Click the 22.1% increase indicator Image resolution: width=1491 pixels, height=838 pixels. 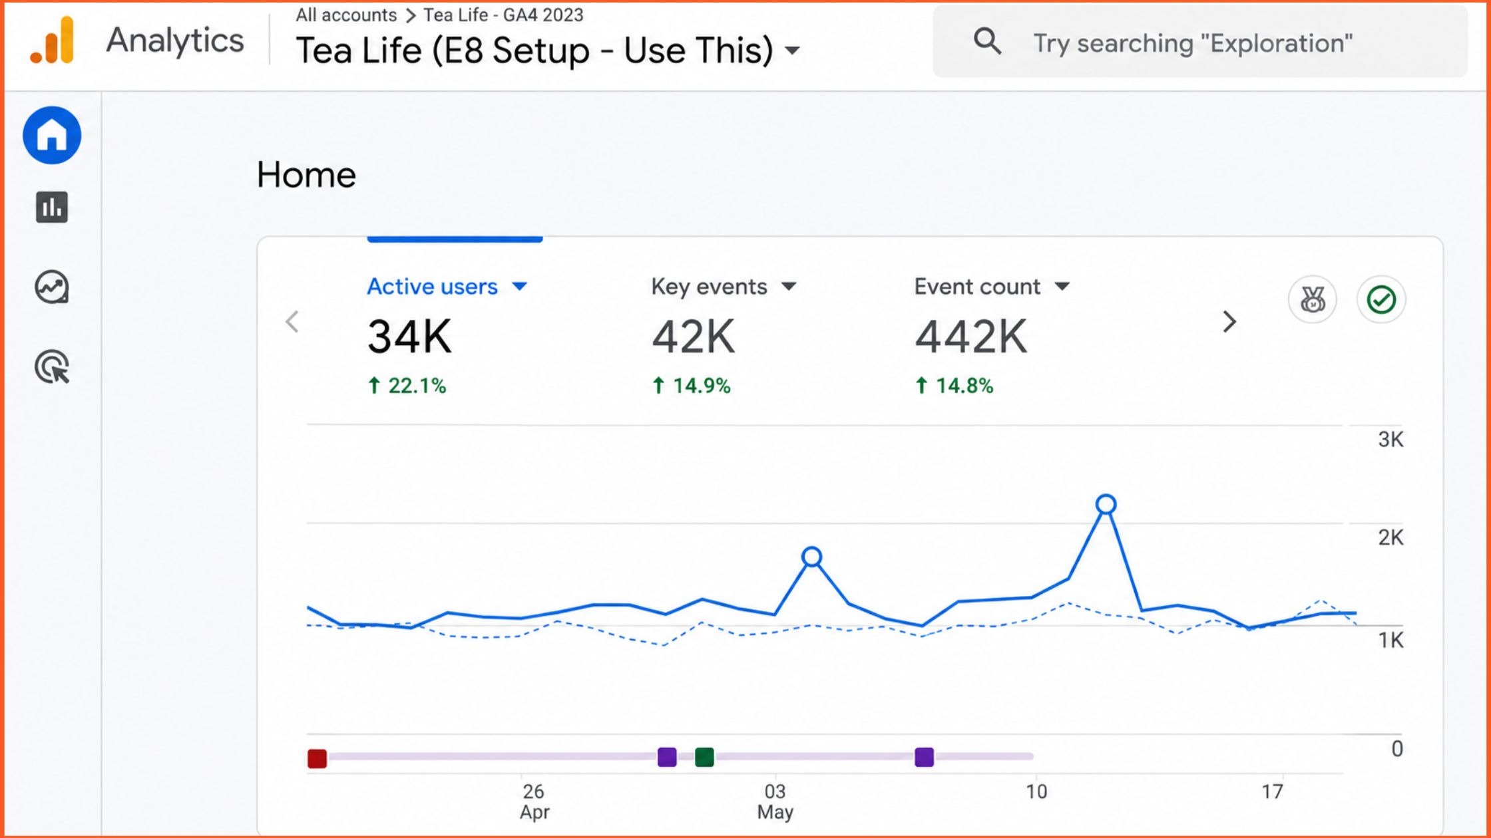tap(407, 386)
